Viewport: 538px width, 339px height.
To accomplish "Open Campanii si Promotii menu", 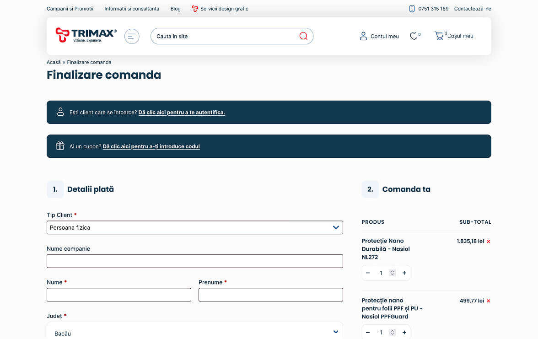I will (x=70, y=9).
